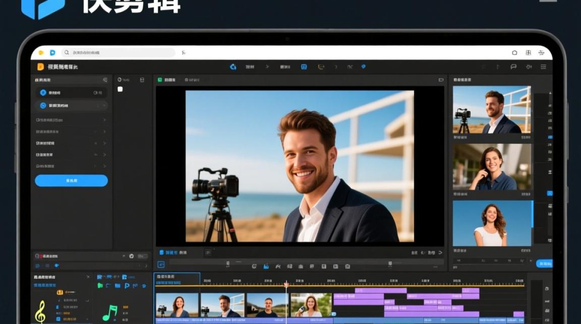Image resolution: width=581 pixels, height=324 pixels.
Task: Click the search field in the browser top bar
Action: (x=118, y=53)
